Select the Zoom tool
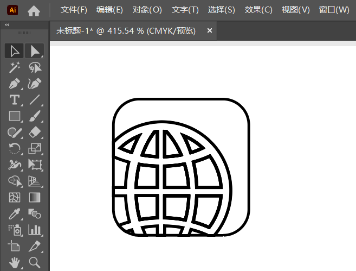356x271 pixels. 35,263
